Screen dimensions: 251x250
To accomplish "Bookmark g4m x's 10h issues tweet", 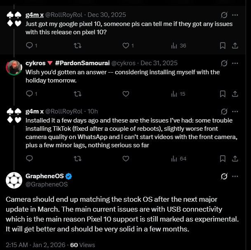I will pyautogui.click(x=223, y=158).
